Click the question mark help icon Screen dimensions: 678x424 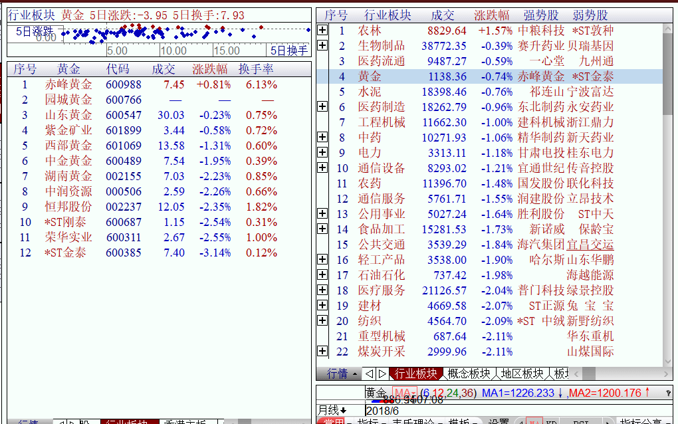coord(668,393)
